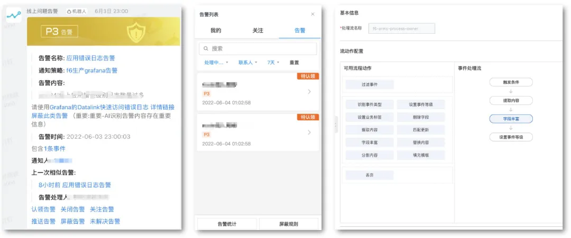Select the 告警 tab in alert list

click(x=300, y=31)
